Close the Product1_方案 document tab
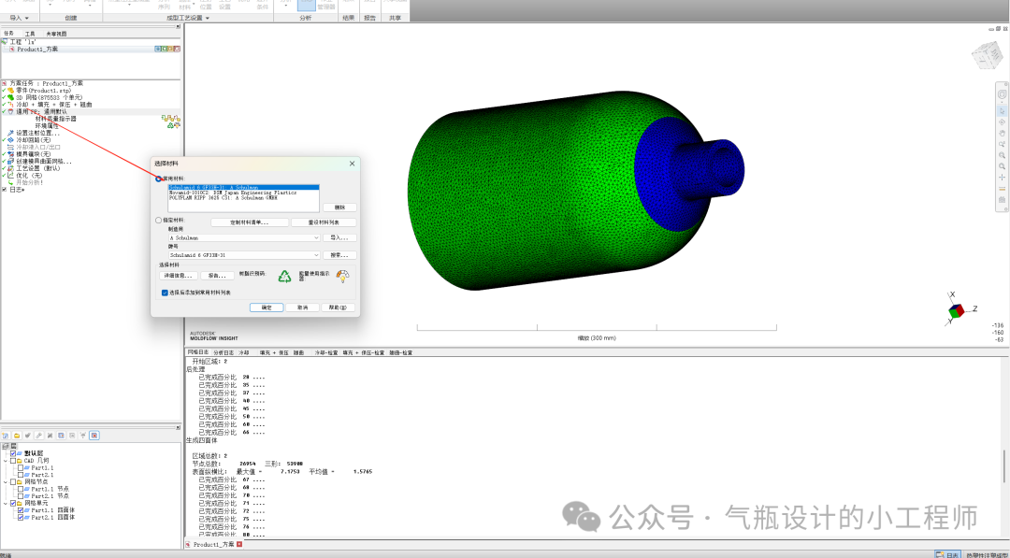The image size is (1010, 558). tap(239, 545)
